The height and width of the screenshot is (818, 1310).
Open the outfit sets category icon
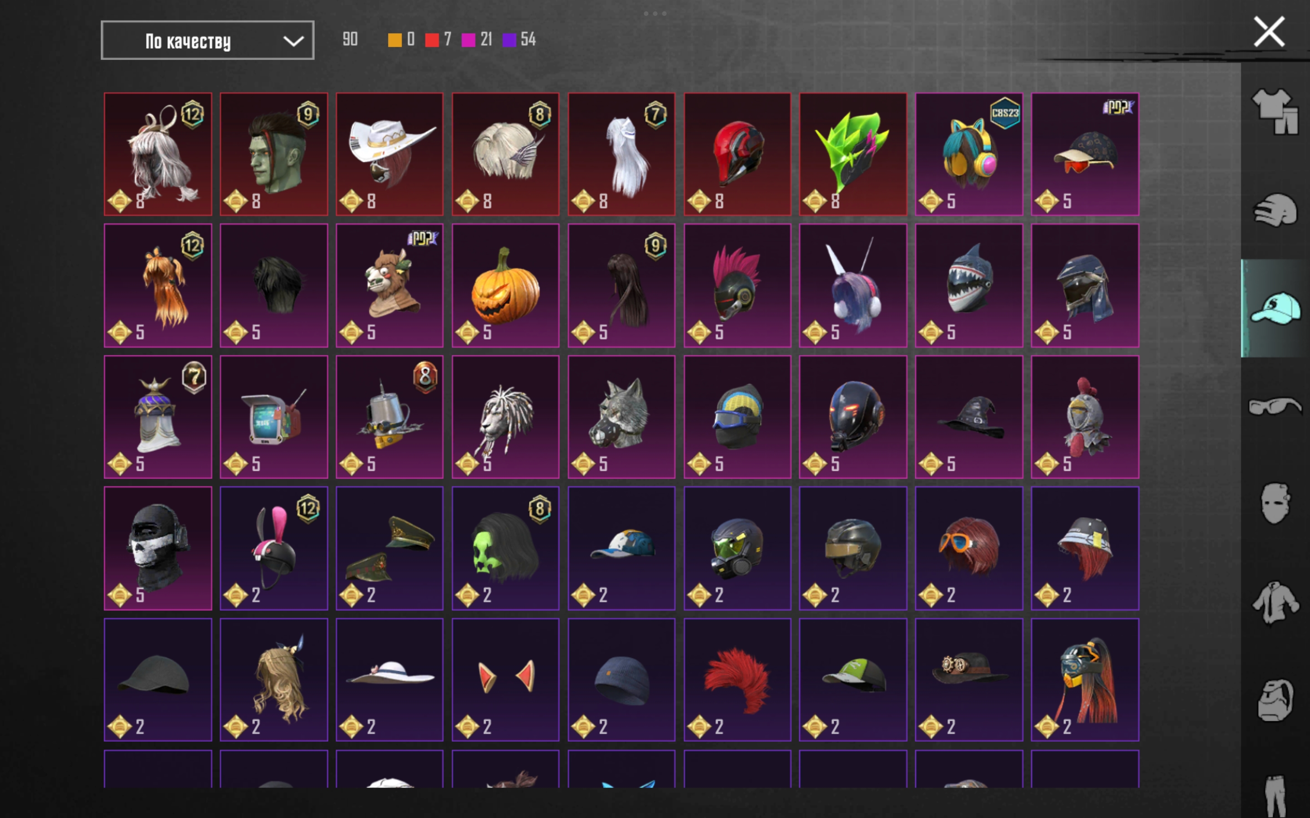click(x=1275, y=111)
